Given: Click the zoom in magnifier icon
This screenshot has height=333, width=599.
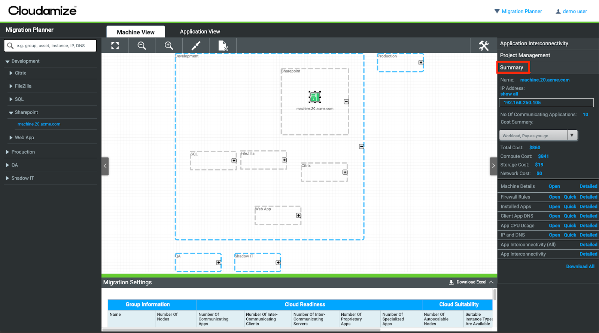Looking at the screenshot, I should coord(169,46).
